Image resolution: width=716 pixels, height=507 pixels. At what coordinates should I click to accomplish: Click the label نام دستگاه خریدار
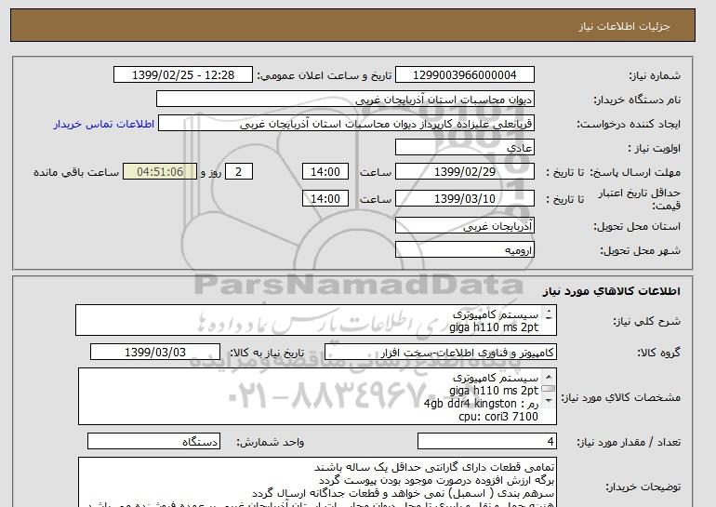coord(637,100)
